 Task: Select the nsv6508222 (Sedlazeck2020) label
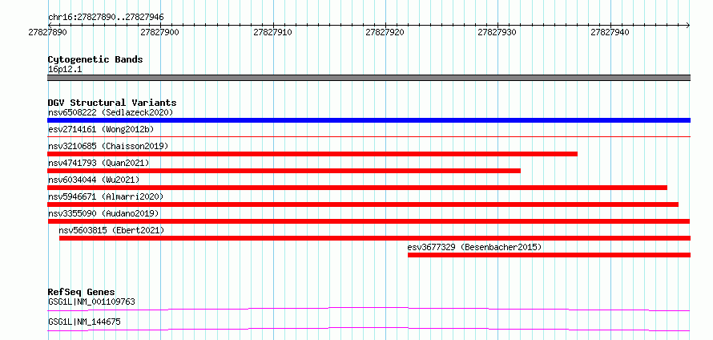point(111,112)
